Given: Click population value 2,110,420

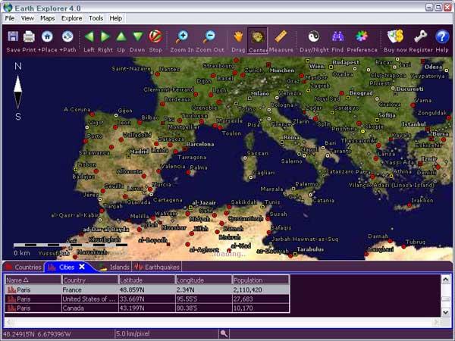Looking at the screenshot, I should click(x=247, y=289).
